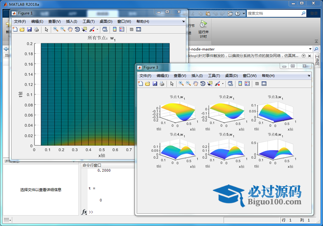The height and width of the screenshot is (226, 323).
Task: Click New Figure icon in Figure 1 toolbar
Action: [x=15, y=29]
